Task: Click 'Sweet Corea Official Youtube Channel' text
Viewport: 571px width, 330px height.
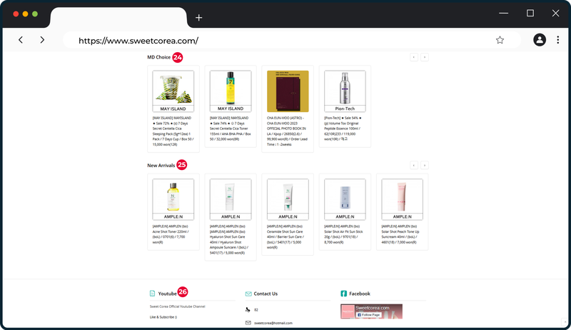Action: pos(177,306)
